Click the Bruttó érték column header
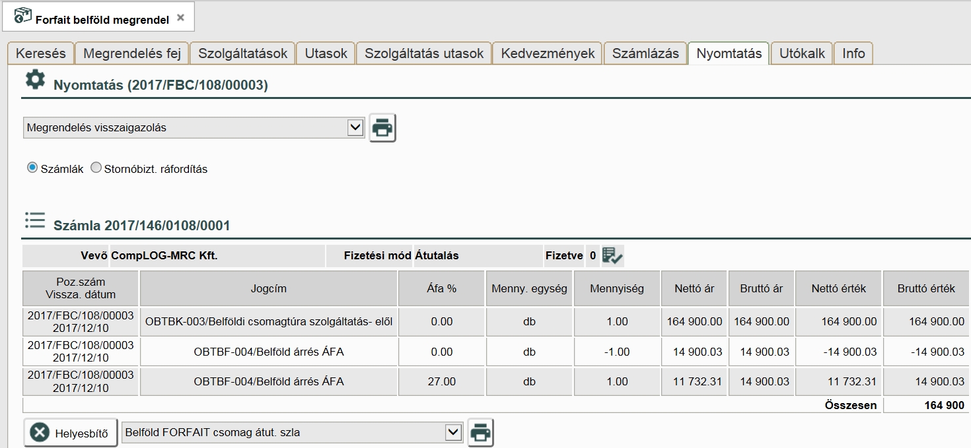The height and width of the screenshot is (448, 971). [926, 288]
